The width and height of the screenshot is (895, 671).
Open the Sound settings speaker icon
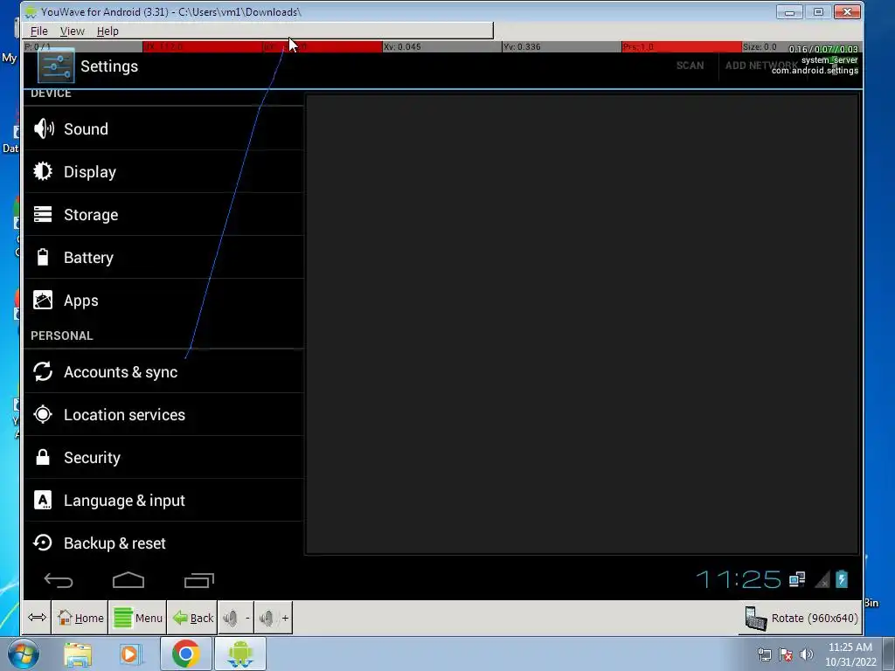point(44,129)
